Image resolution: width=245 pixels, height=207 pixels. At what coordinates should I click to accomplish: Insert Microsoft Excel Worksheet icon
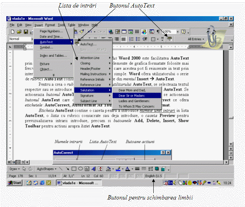click(130, 32)
